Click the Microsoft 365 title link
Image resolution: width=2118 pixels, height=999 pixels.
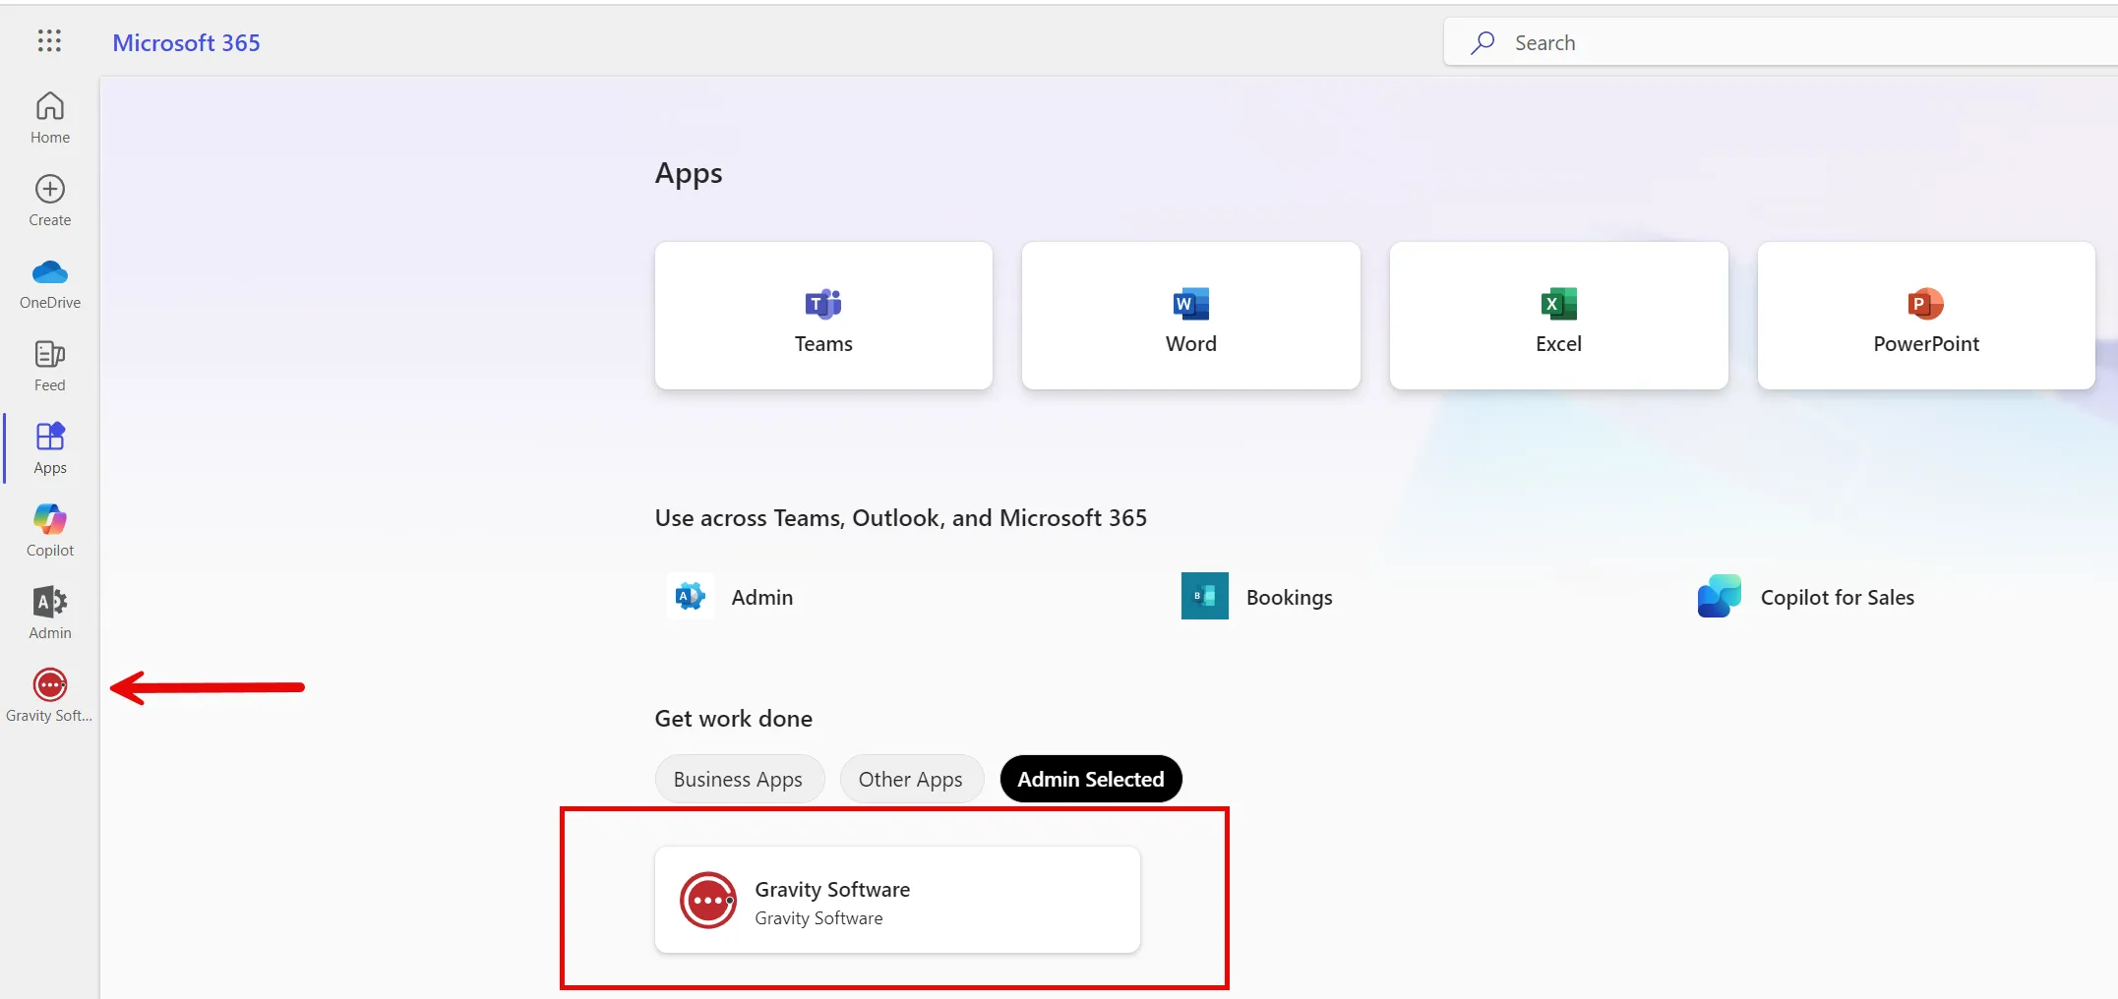(x=186, y=42)
